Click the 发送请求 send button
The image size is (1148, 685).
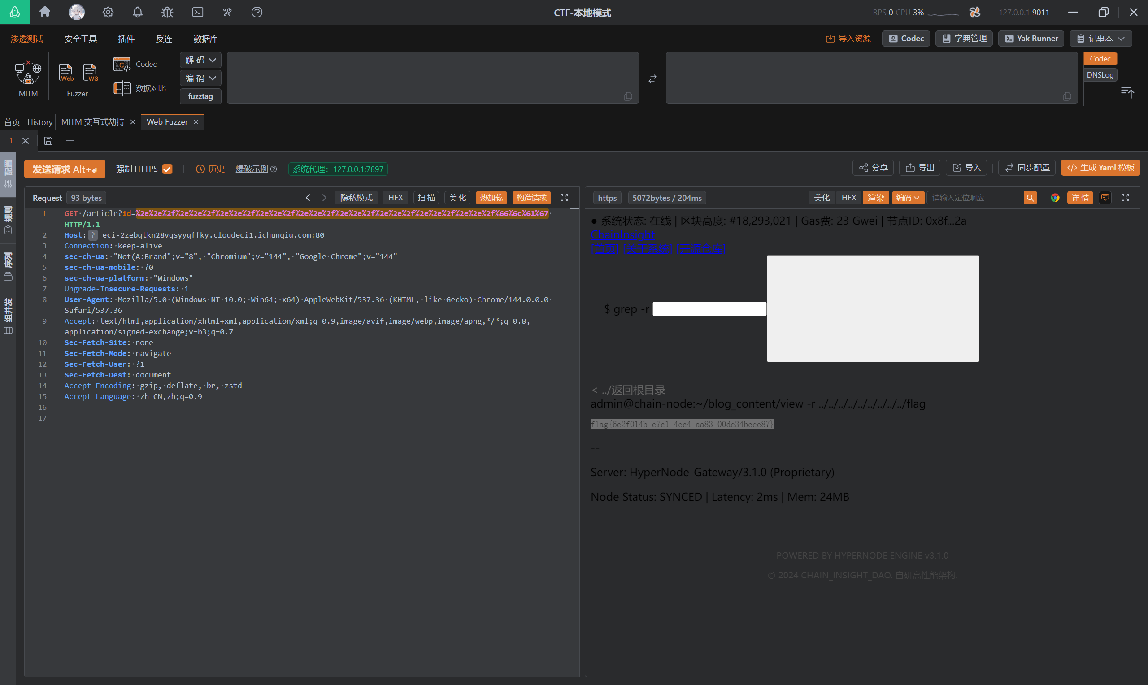point(65,169)
